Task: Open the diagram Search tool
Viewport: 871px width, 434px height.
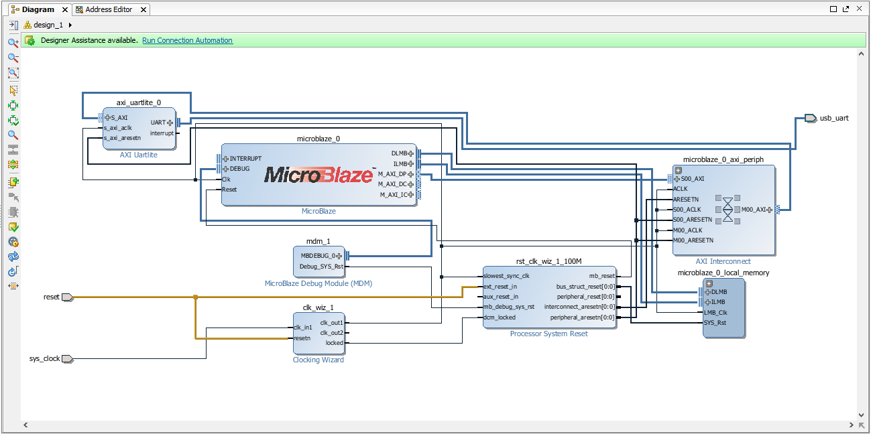Action: 13,135
